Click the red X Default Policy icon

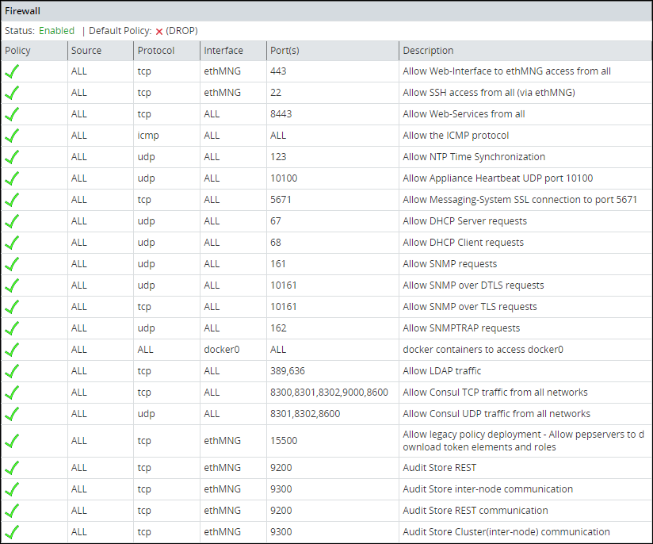[159, 32]
